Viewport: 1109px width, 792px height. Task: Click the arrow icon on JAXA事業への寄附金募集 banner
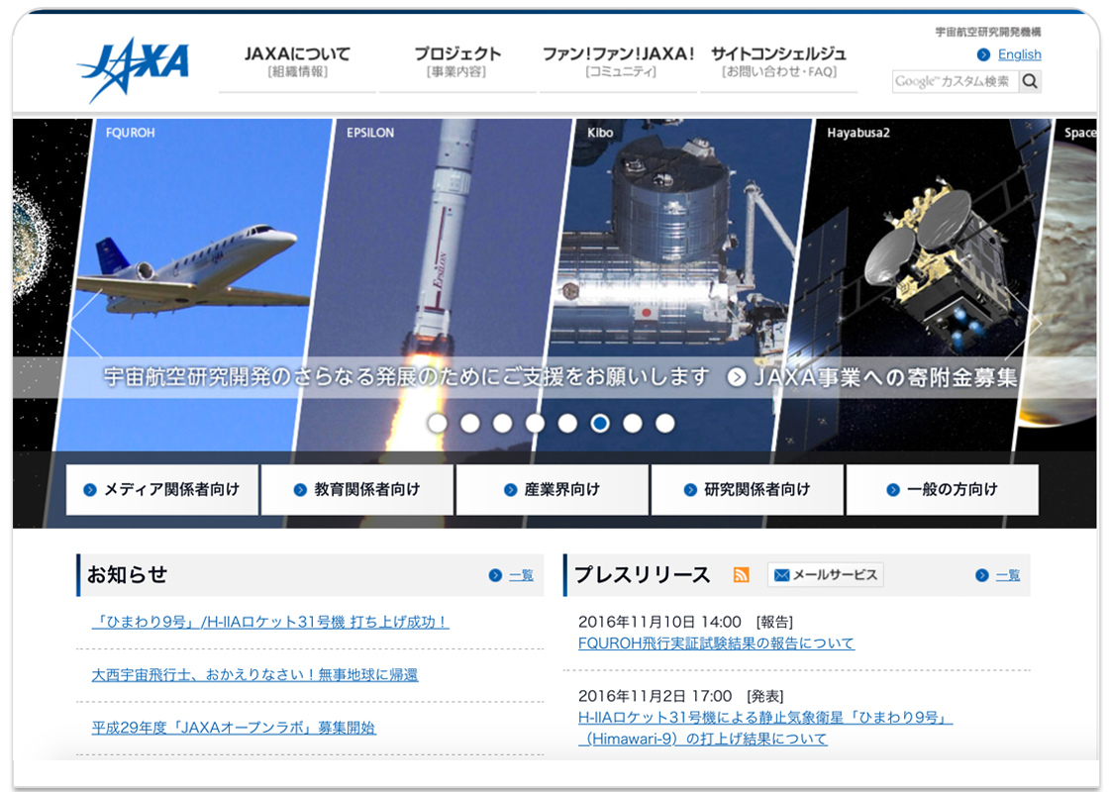[x=735, y=376]
